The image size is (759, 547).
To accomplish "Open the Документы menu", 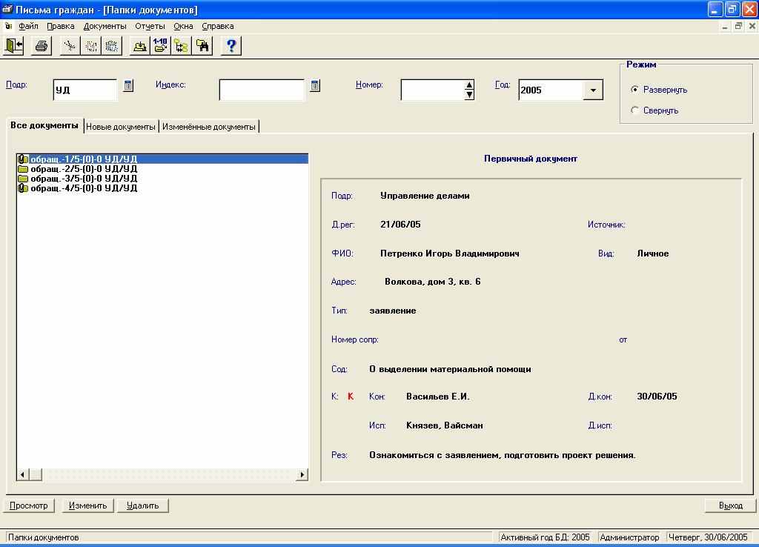I will click(105, 26).
